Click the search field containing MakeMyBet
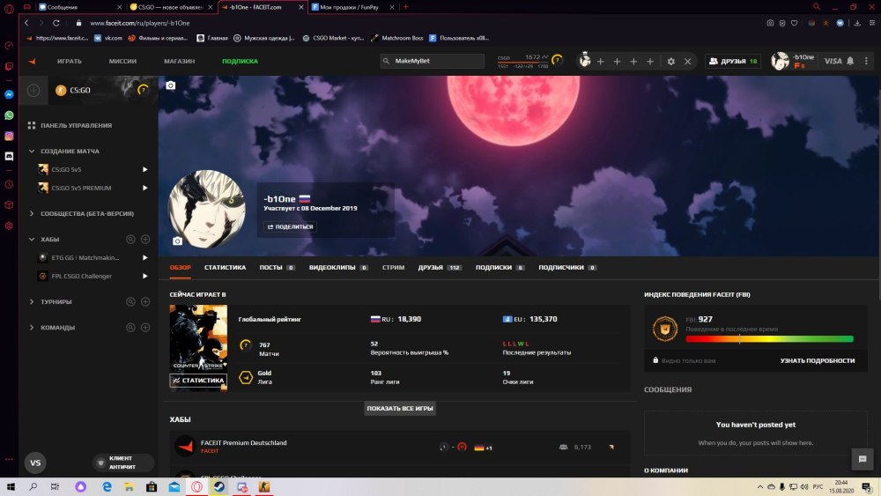Viewport: 881px width, 496px height. [x=432, y=61]
